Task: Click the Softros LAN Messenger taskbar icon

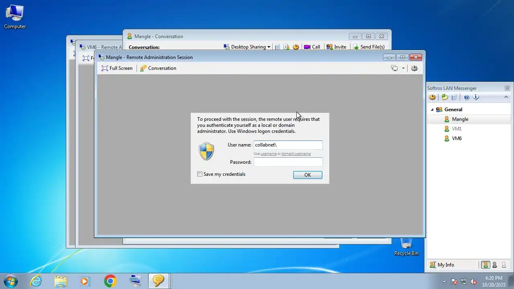Action: pos(159,281)
